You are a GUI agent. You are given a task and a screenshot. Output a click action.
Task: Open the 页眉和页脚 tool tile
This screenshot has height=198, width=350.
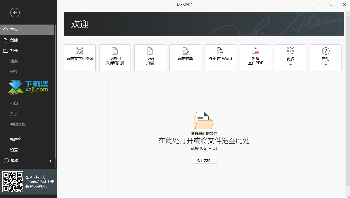click(x=115, y=58)
